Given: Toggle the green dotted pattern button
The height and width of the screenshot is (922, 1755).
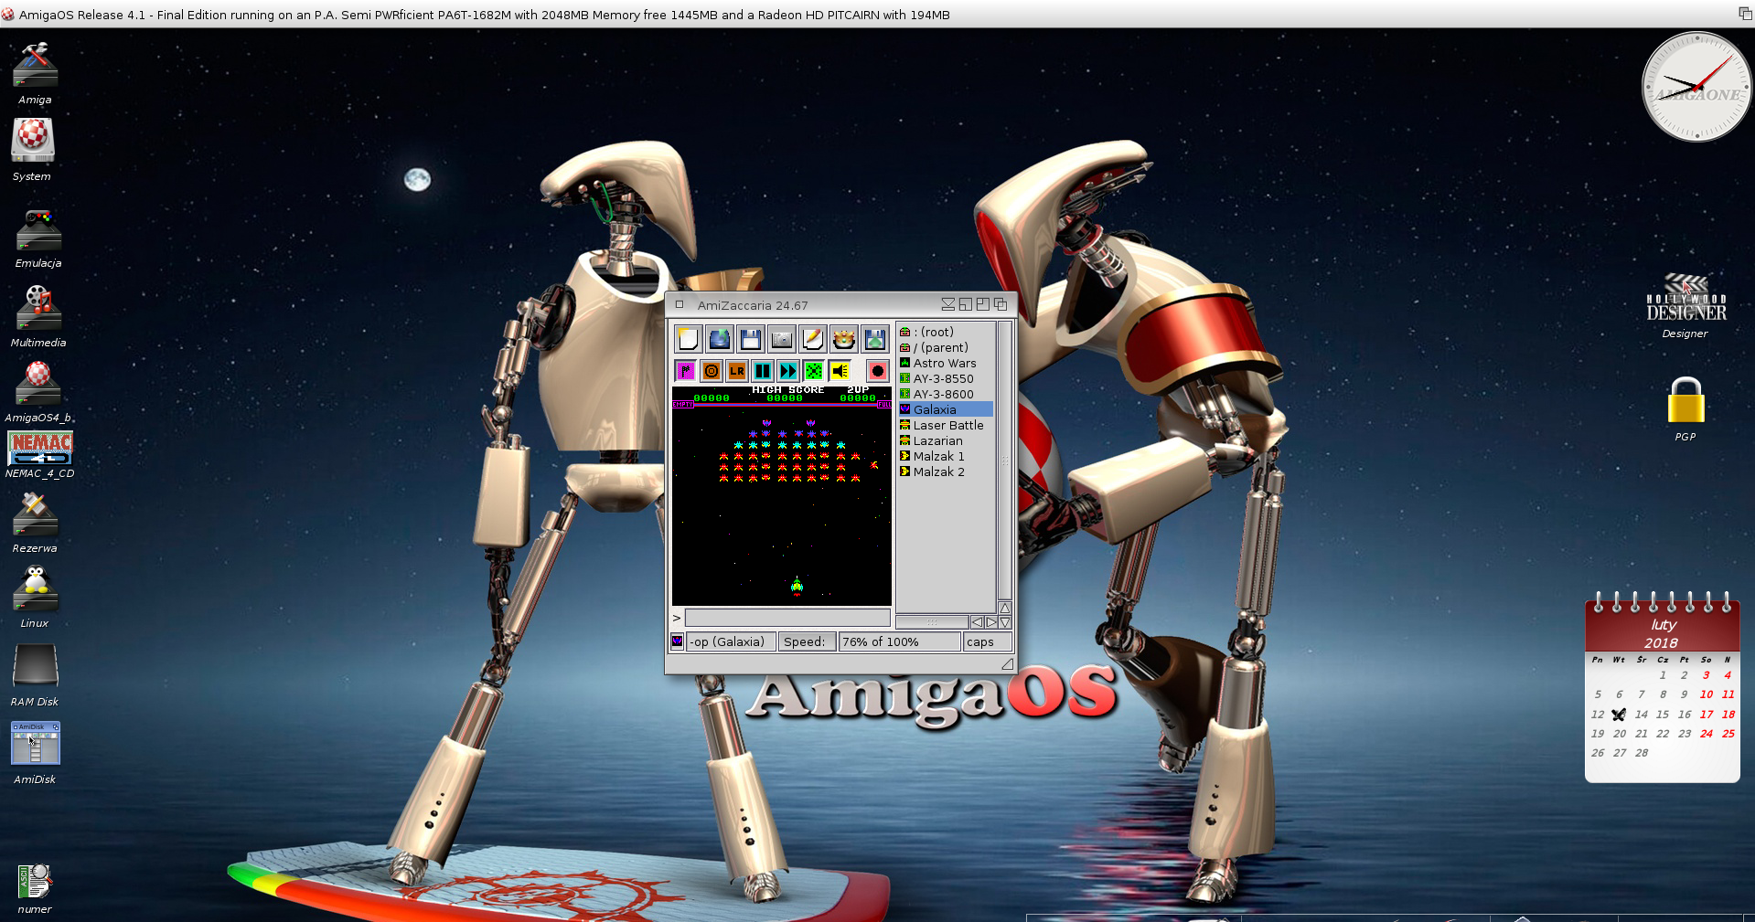Looking at the screenshot, I should [x=814, y=370].
